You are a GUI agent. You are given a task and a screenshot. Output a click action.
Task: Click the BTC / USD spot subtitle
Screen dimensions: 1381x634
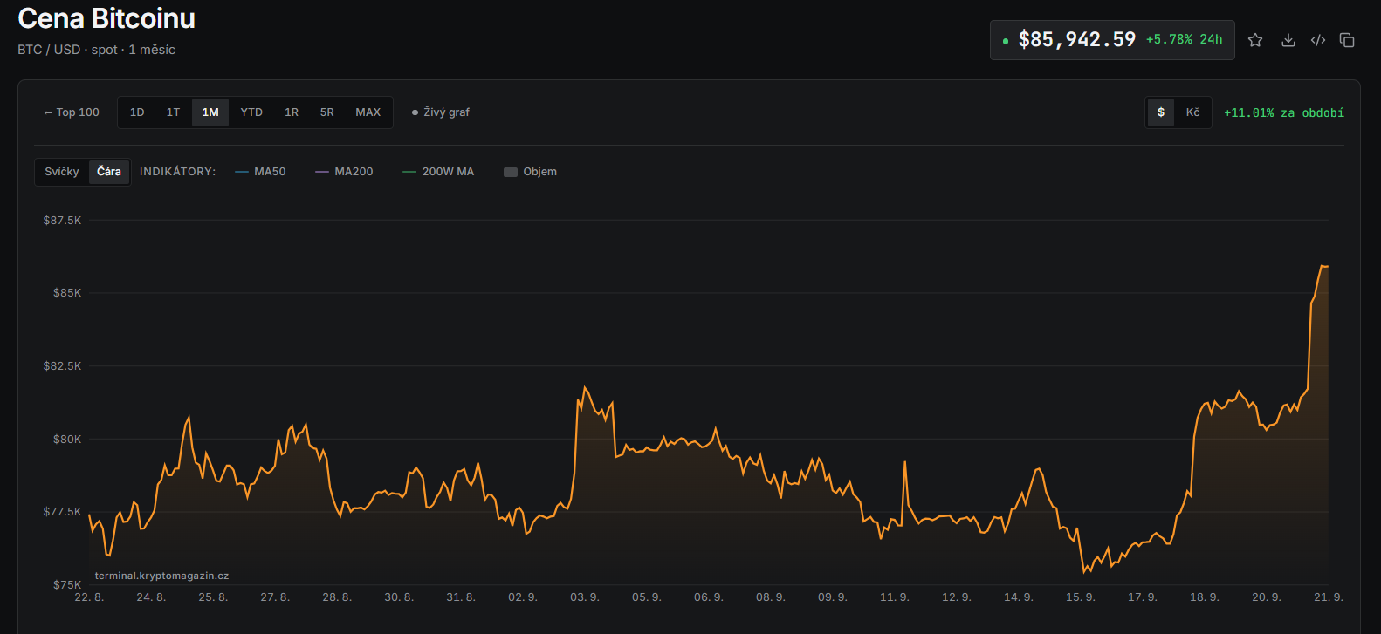[x=96, y=50]
